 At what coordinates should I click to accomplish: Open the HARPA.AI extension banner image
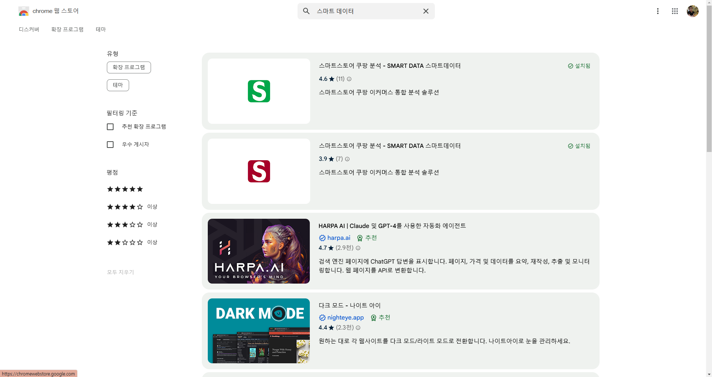tap(259, 251)
